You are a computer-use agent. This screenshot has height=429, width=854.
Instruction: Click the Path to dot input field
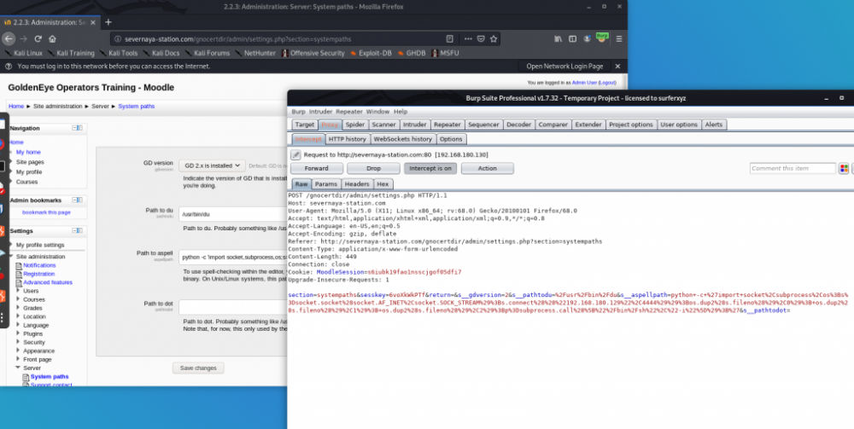tap(231, 306)
